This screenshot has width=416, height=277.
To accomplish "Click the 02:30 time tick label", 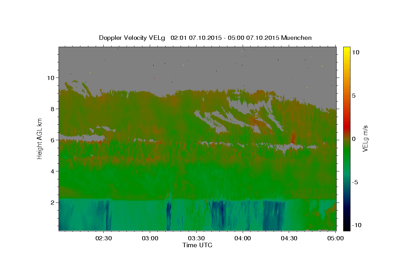I will point(104,238).
